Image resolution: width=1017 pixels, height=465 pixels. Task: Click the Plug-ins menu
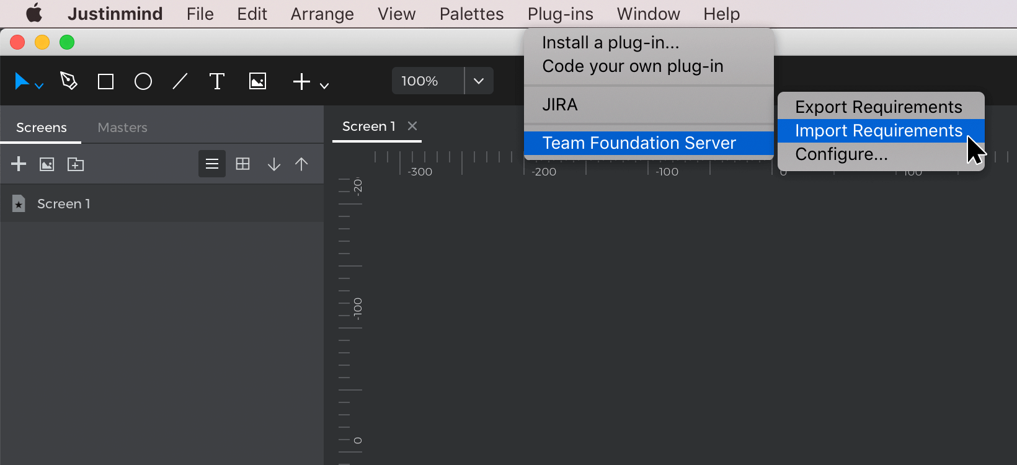click(x=561, y=14)
